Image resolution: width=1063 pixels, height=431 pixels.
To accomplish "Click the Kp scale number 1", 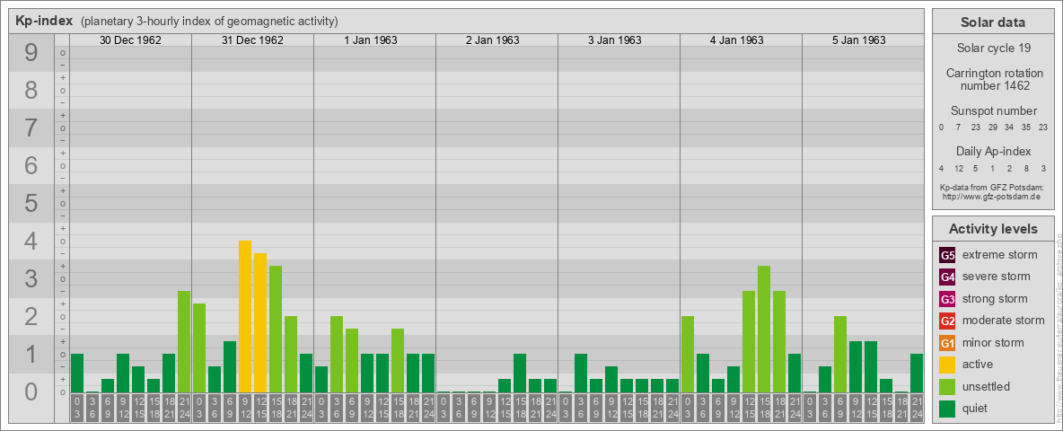I will (31, 354).
